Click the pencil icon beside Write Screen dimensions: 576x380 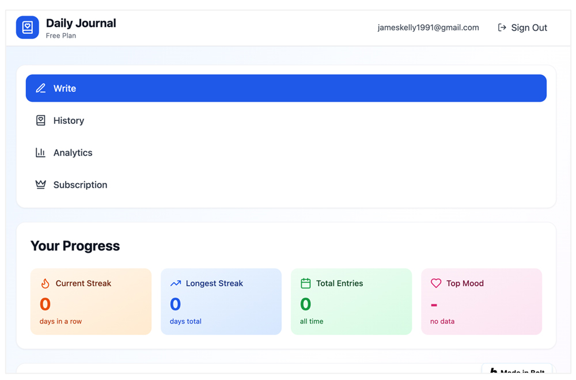(40, 89)
